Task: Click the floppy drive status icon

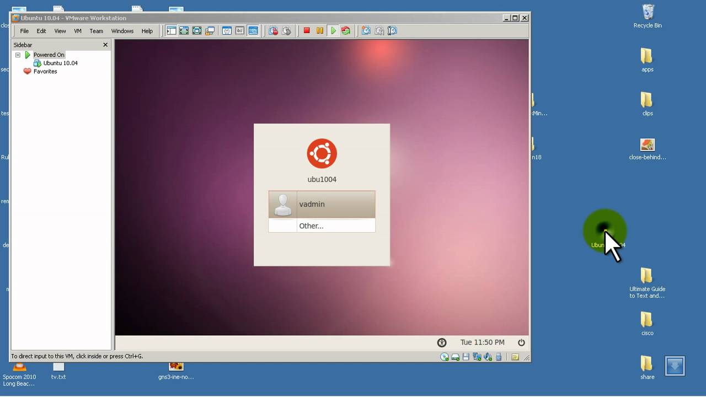Action: point(466,357)
